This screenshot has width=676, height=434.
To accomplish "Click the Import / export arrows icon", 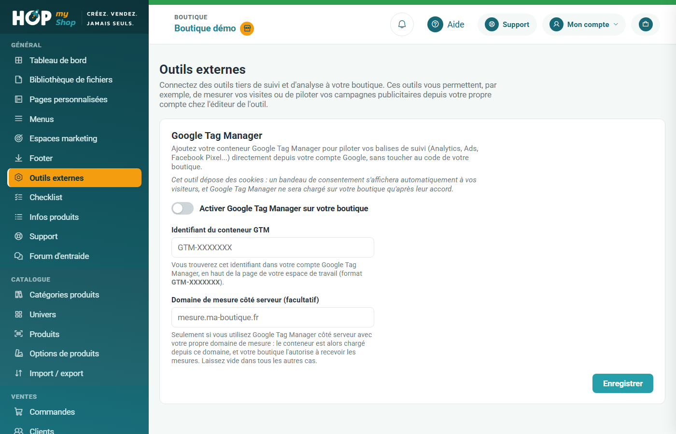I will (19, 373).
